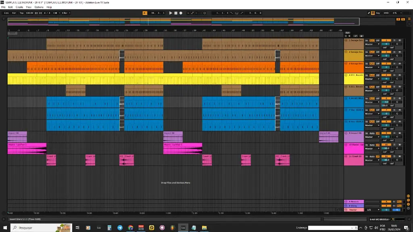Toggle track 10 Masta activator button
413x232 pixels.
coord(386,145)
